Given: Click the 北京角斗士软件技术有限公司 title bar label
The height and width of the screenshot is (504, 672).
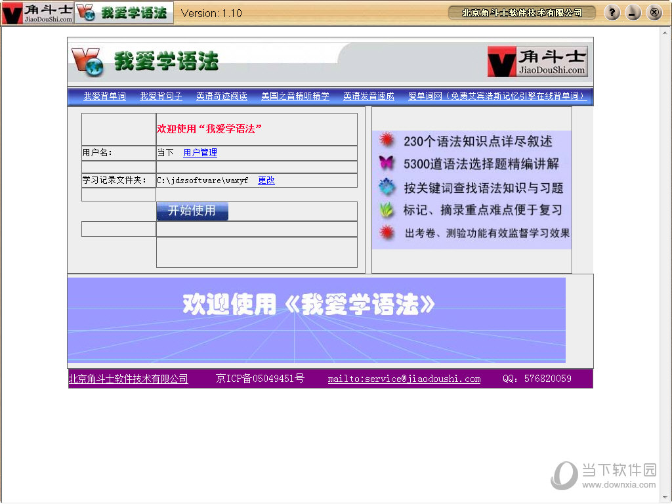Looking at the screenshot, I should [x=522, y=13].
